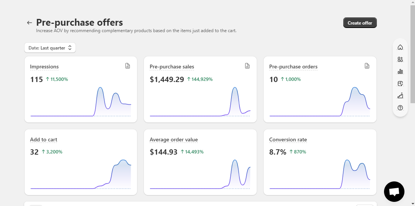
Task: Open the bar chart analytics icon
Action: point(400,71)
